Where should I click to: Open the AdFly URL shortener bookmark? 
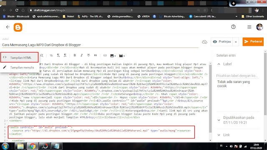(x=90, y=17)
